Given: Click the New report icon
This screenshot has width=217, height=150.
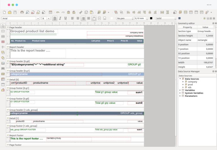Looking at the screenshot, I should tap(4, 12).
